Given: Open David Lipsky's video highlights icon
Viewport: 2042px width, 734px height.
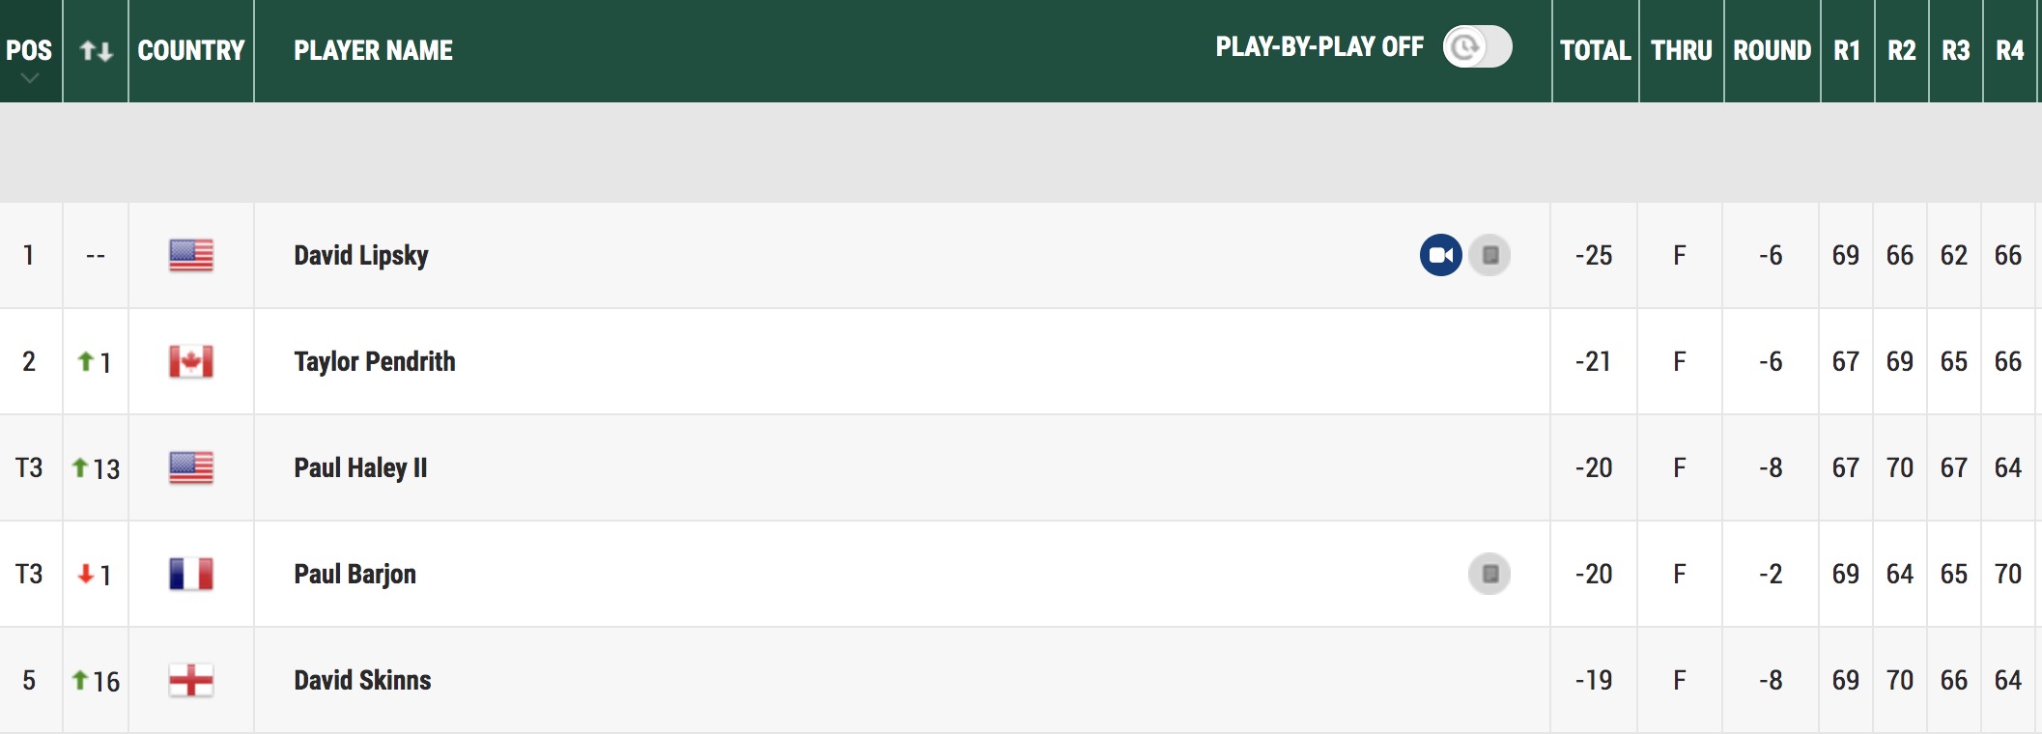Looking at the screenshot, I should [1440, 255].
